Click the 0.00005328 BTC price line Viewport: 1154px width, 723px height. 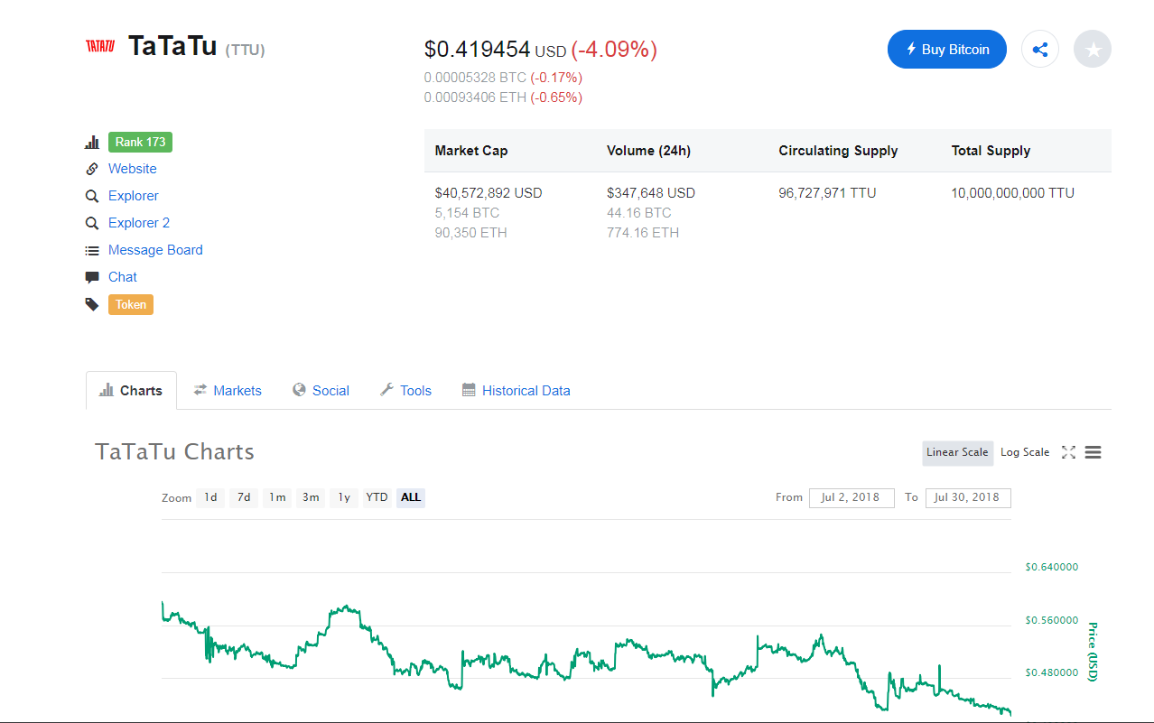click(x=475, y=78)
